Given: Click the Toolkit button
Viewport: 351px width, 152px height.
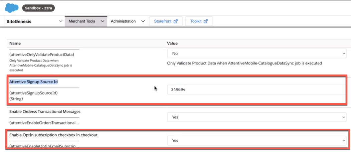Looking at the screenshot, I should point(199,21).
